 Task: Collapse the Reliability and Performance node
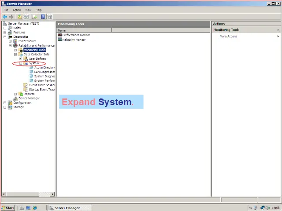point(10,46)
